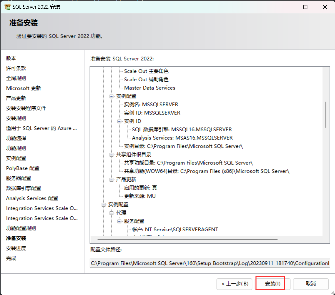This screenshot has height=295, width=335.
Task: Click the 配置文件路径 text field
Action: tap(210, 263)
